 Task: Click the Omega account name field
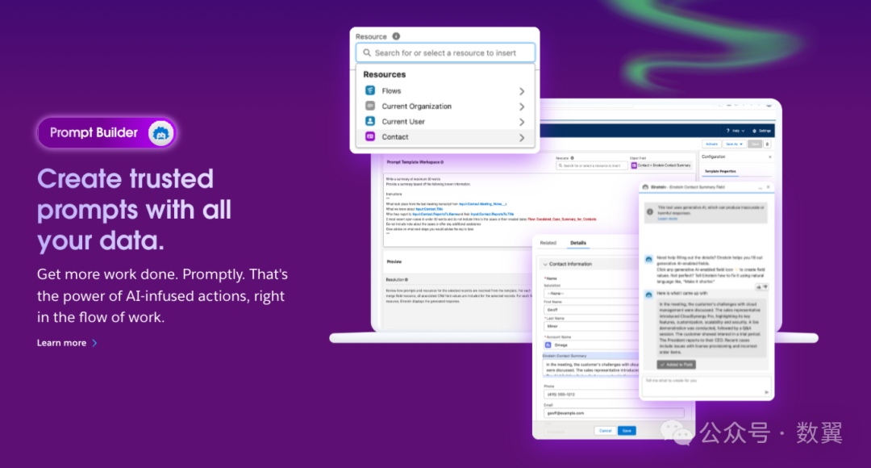tap(591, 345)
